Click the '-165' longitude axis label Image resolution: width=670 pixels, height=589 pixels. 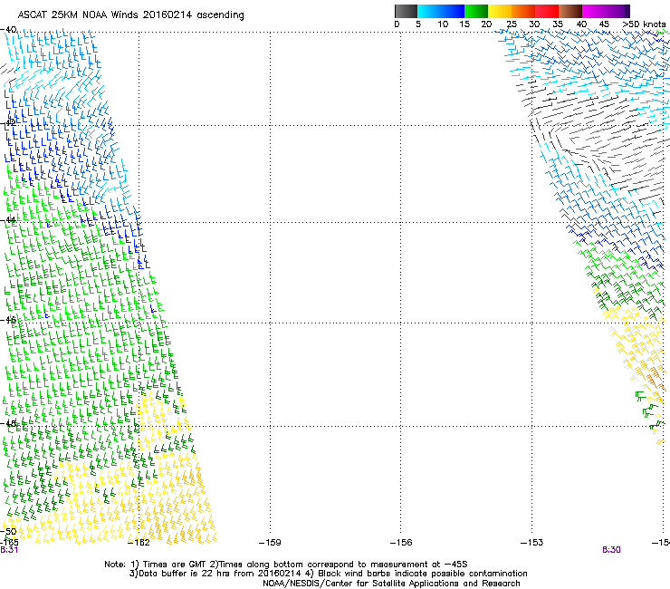(x=9, y=543)
